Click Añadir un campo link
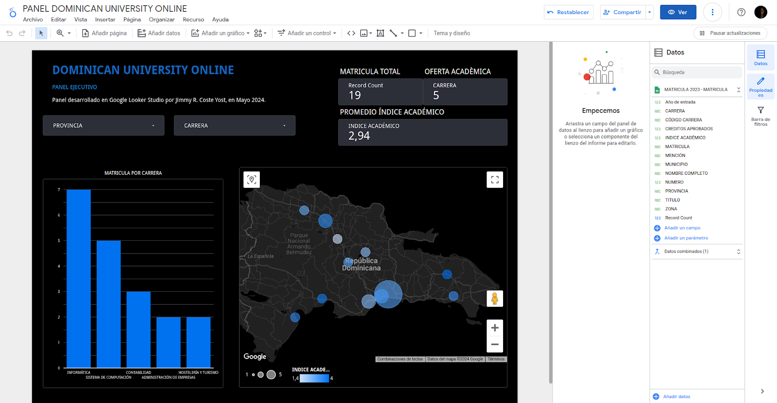 pos(682,228)
